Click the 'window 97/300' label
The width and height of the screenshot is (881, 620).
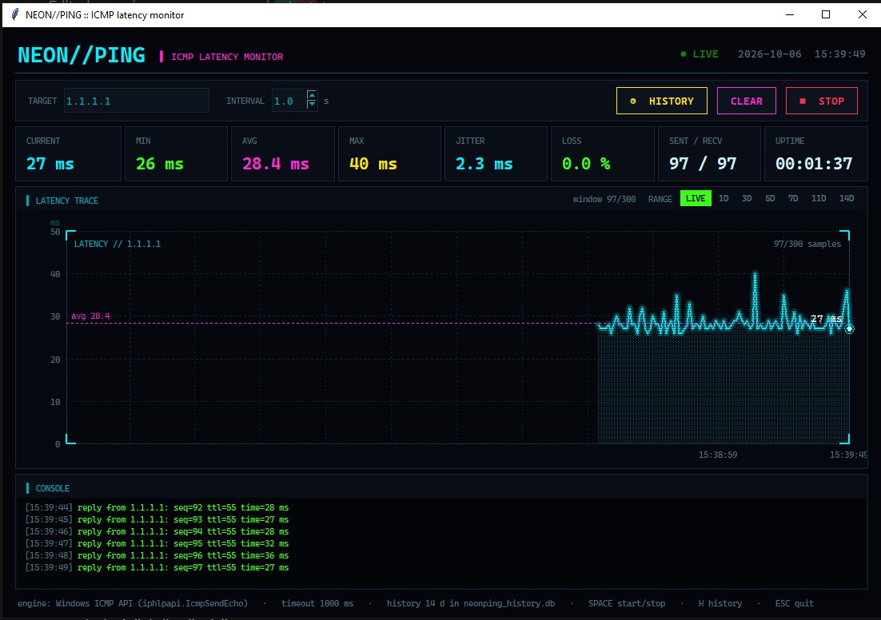604,199
